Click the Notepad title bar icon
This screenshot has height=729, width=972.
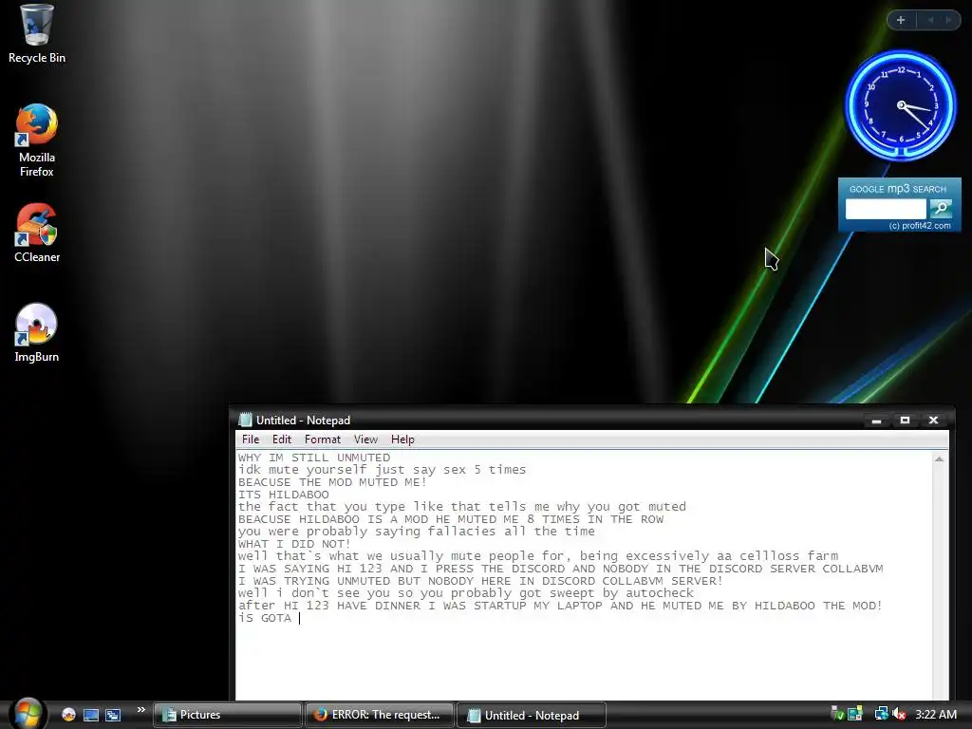click(x=246, y=420)
